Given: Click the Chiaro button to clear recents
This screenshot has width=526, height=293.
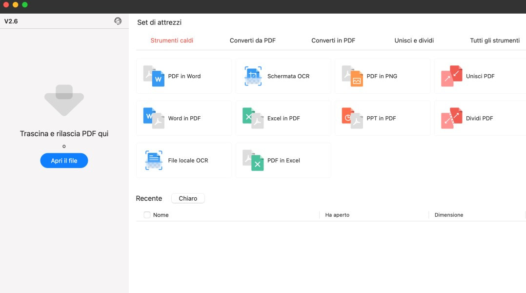Looking at the screenshot, I should [x=188, y=198].
